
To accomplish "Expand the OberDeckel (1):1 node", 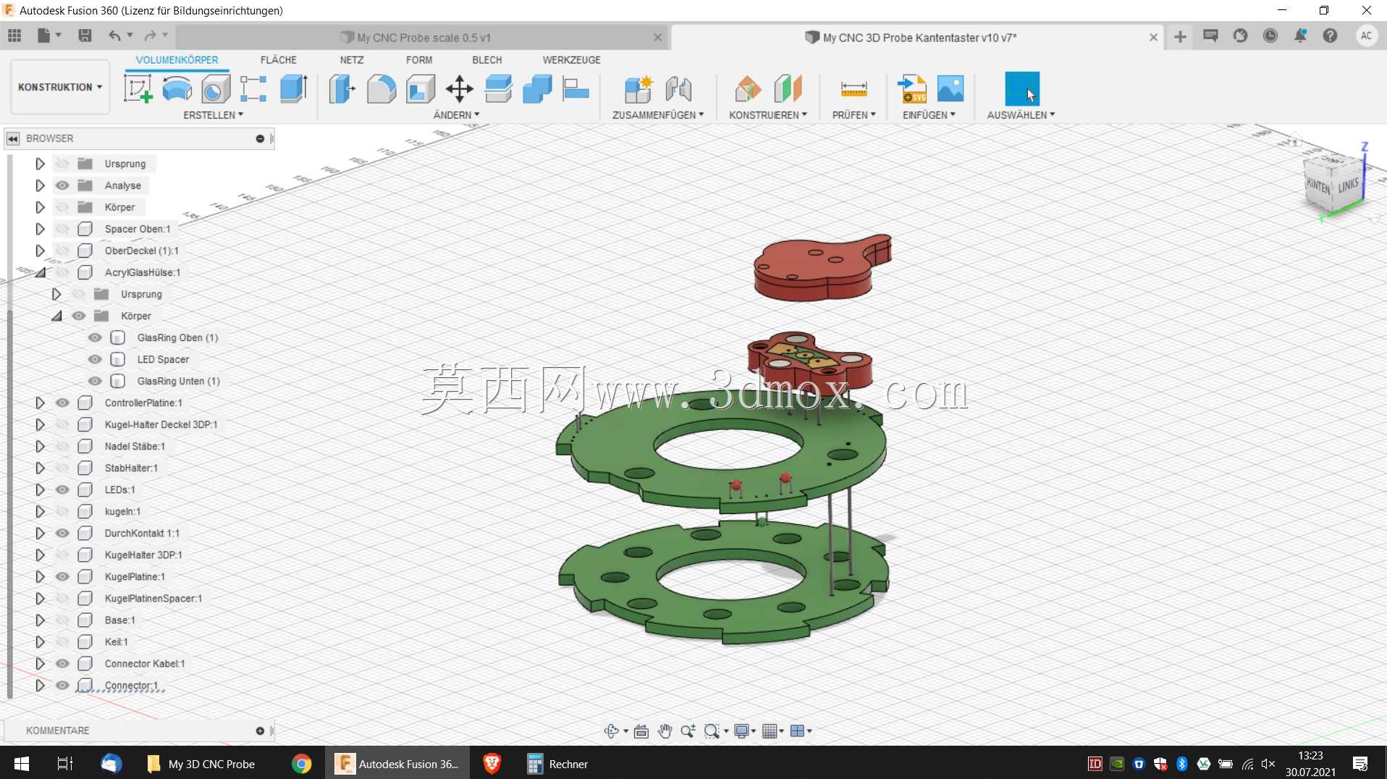I will (40, 250).
